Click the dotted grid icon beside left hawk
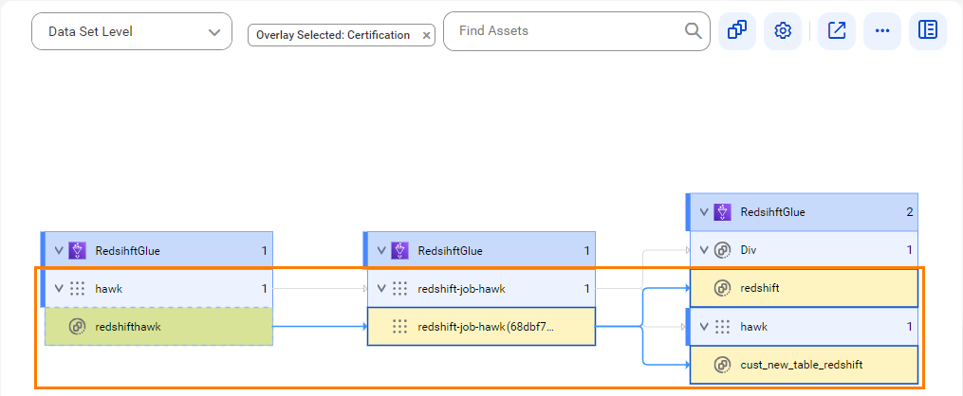963x396 pixels. (78, 288)
